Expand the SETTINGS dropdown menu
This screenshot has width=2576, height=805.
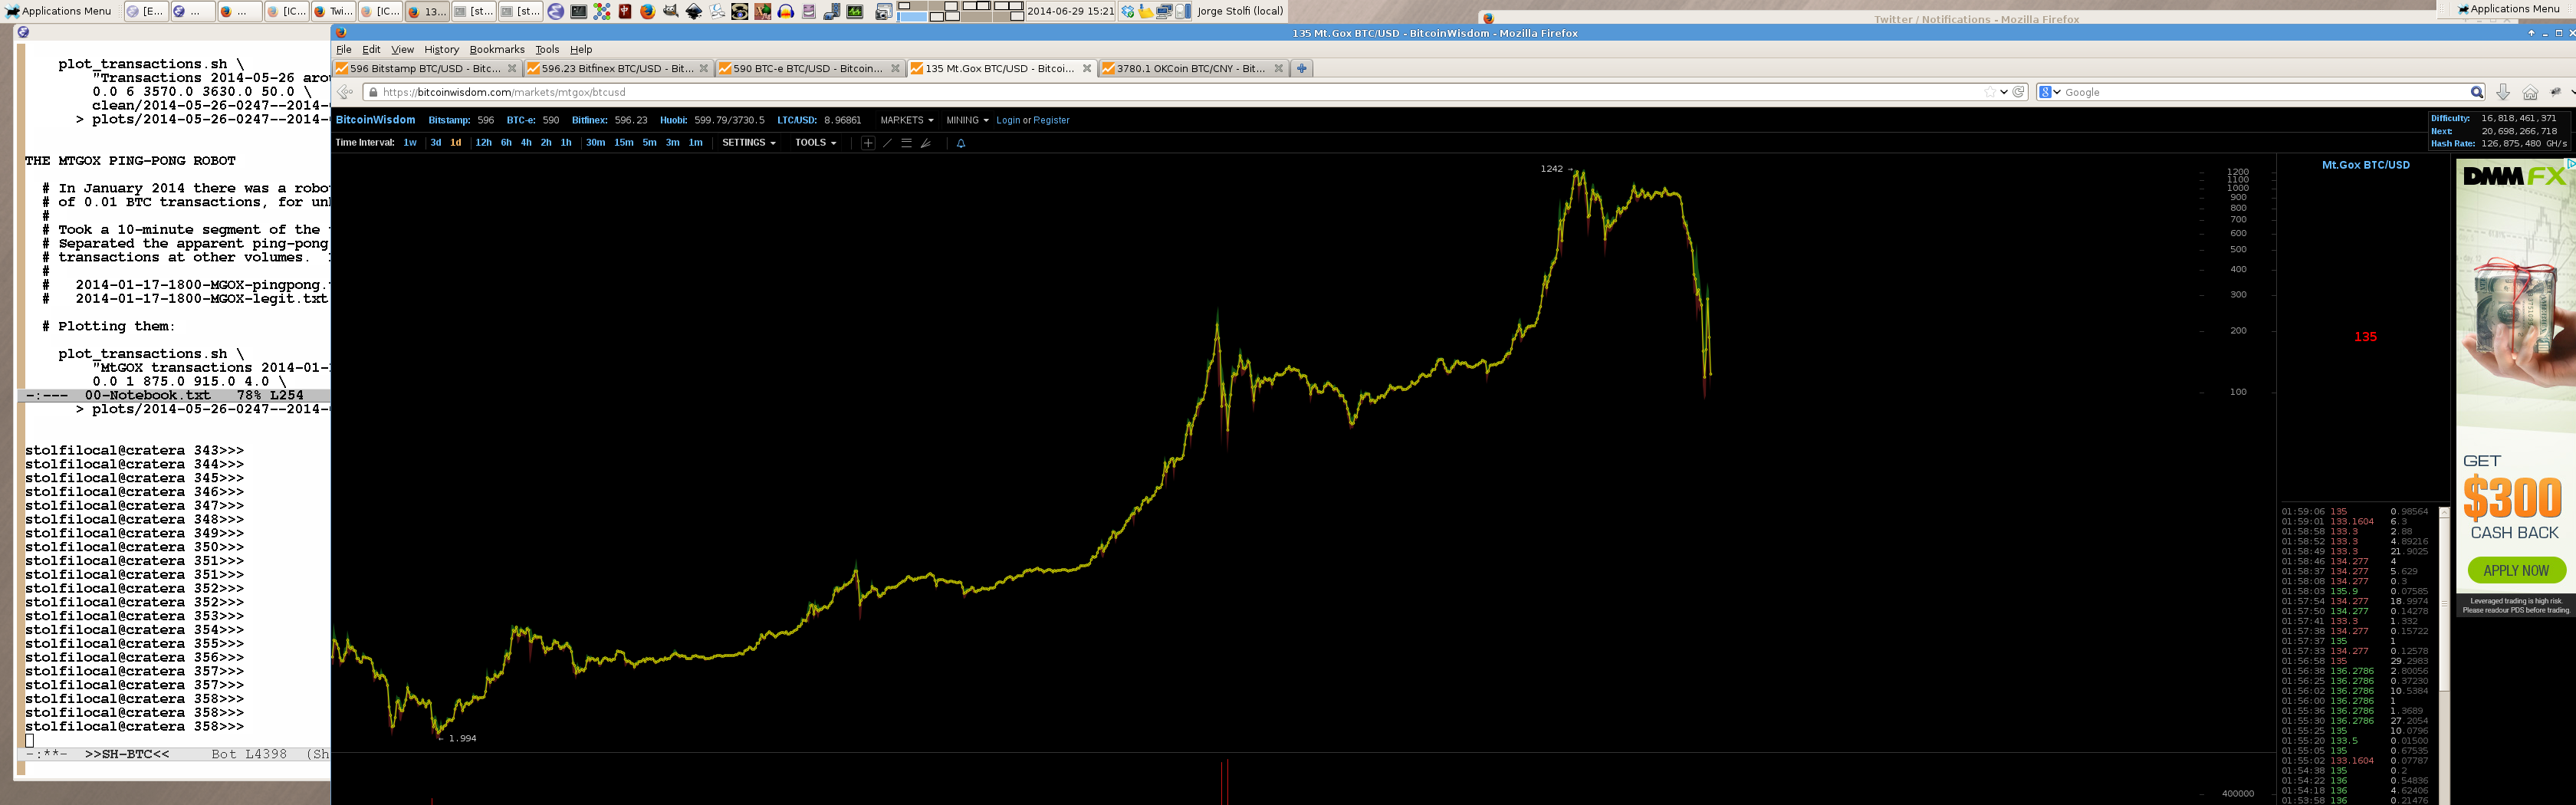(x=748, y=143)
